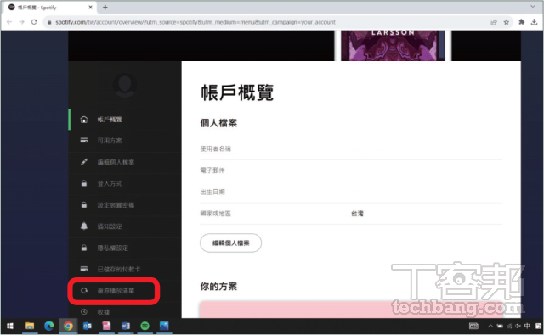Click the Chrome taskbar icon
This screenshot has width=544, height=335.
point(68,326)
